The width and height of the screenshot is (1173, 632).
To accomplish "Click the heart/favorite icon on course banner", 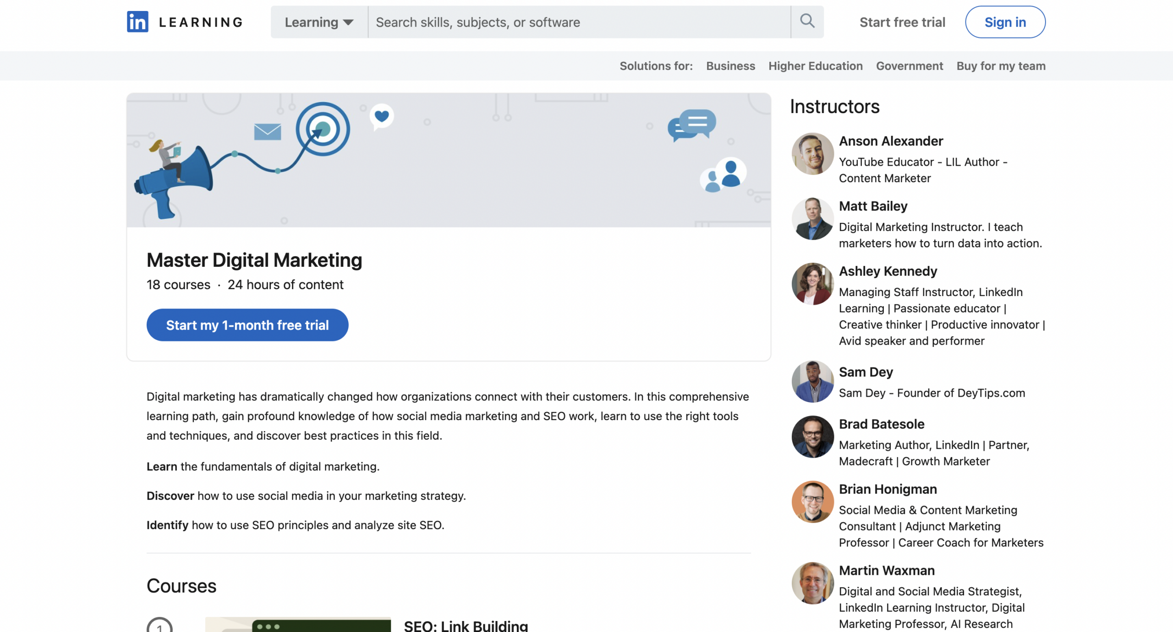I will (381, 116).
